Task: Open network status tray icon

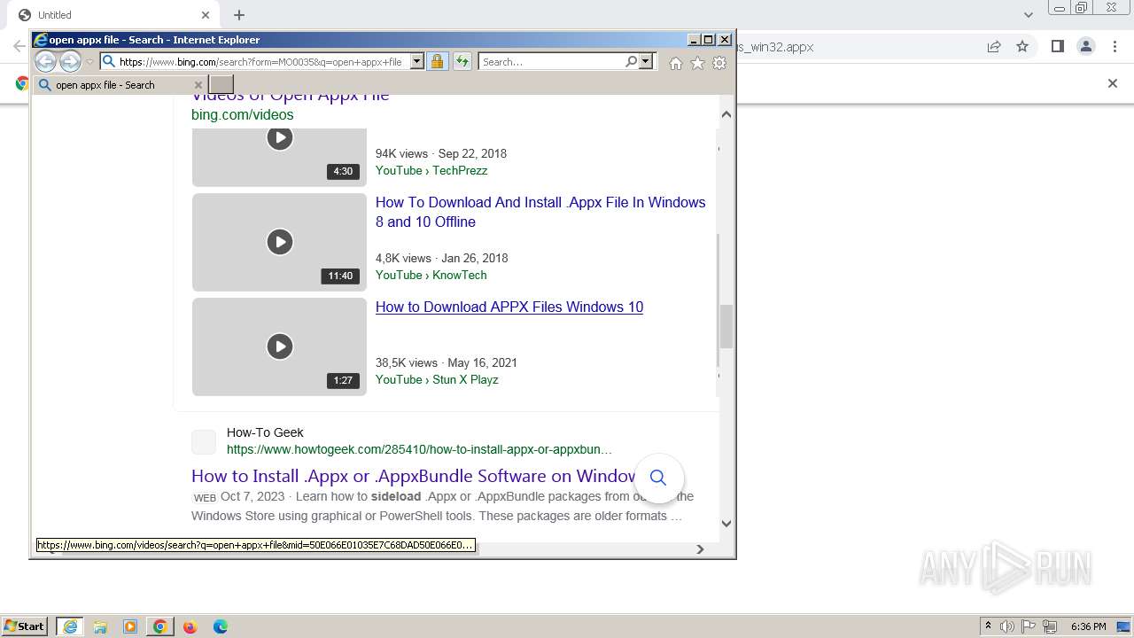Action: (1051, 626)
